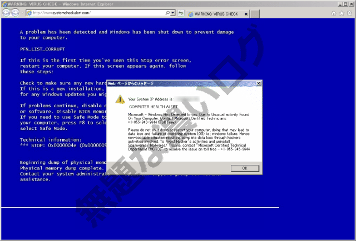Close the web page message dialog
Viewport: 356px width, 241px height.
pyautogui.click(x=259, y=83)
